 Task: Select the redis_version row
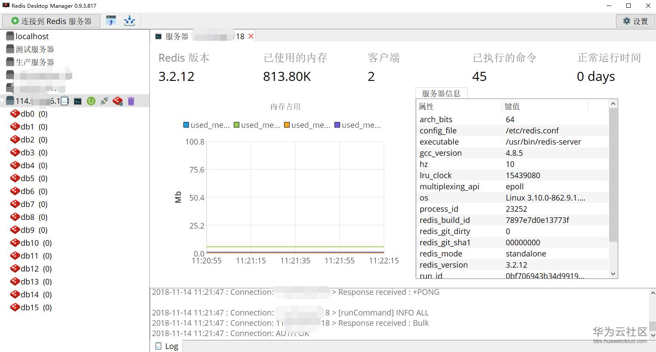point(513,265)
